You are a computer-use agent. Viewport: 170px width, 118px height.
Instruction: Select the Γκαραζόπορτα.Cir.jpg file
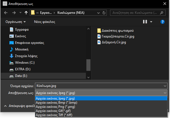coord(118,36)
